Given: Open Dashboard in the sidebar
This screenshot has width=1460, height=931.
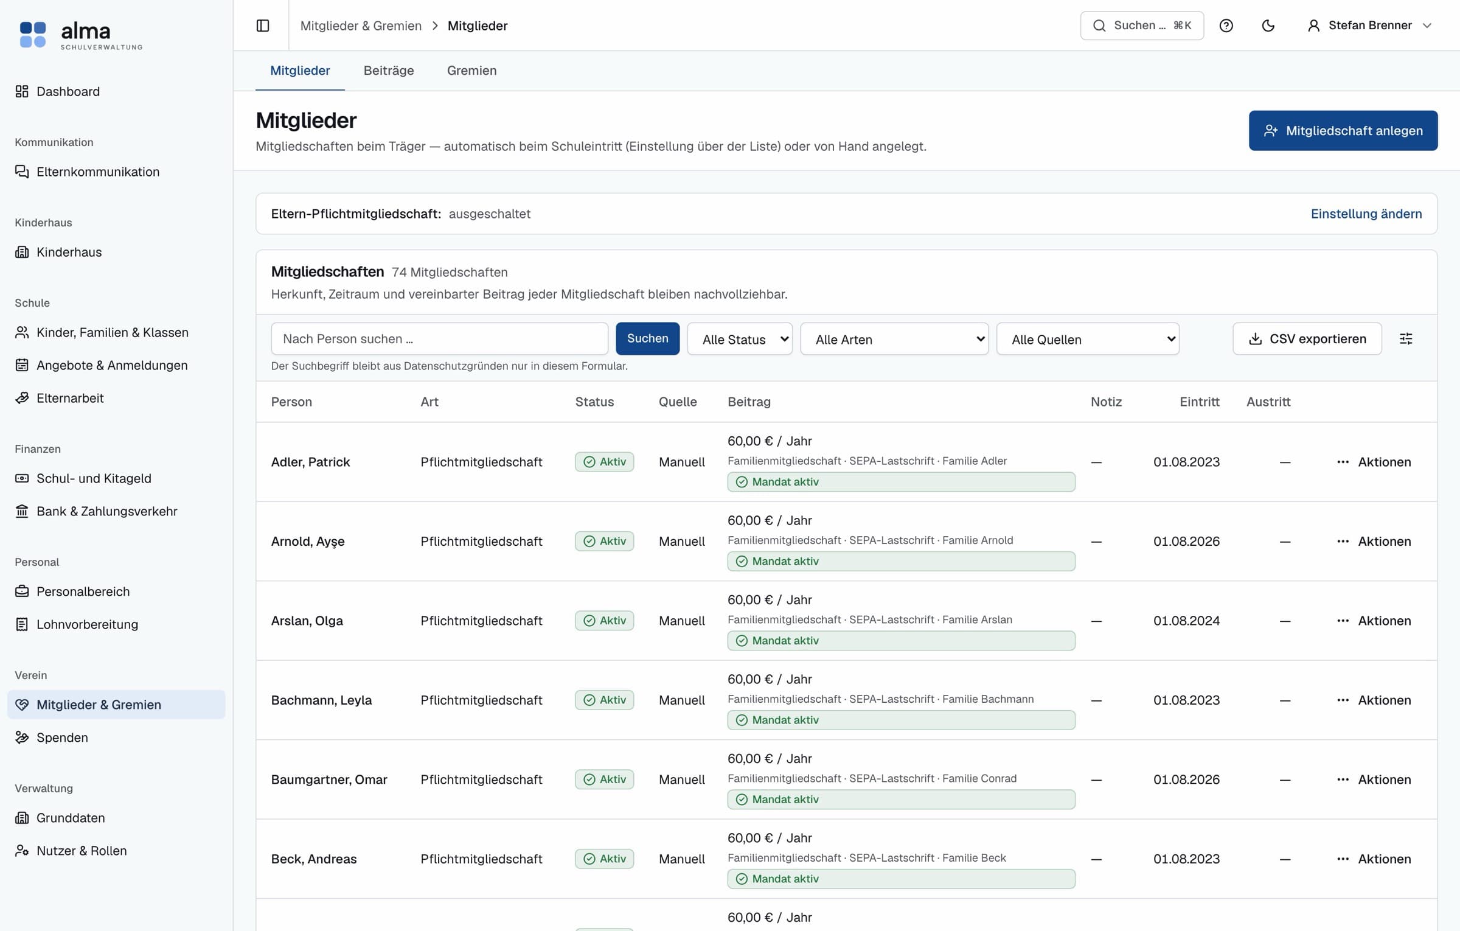Looking at the screenshot, I should 116,91.
